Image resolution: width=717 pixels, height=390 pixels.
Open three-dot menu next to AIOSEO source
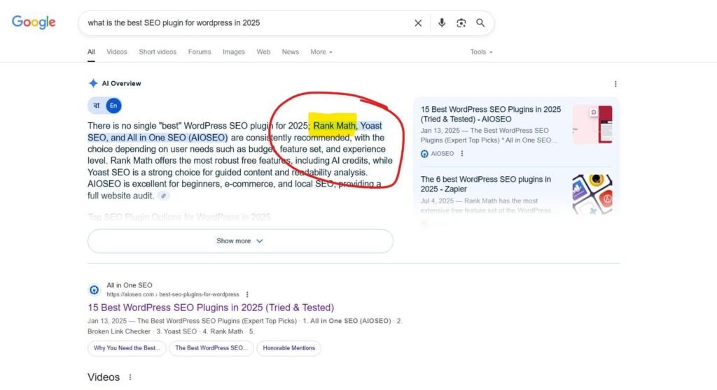point(462,154)
